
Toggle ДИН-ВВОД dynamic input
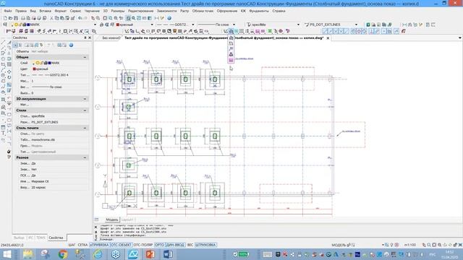click(175, 245)
